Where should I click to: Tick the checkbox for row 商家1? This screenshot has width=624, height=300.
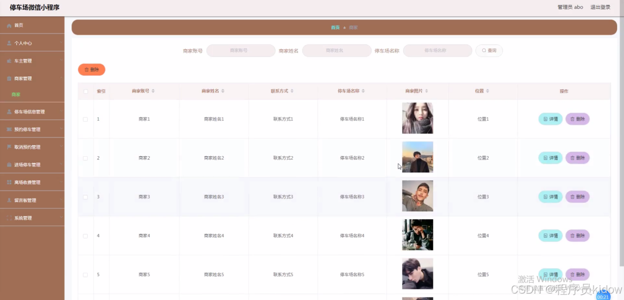pyautogui.click(x=85, y=119)
